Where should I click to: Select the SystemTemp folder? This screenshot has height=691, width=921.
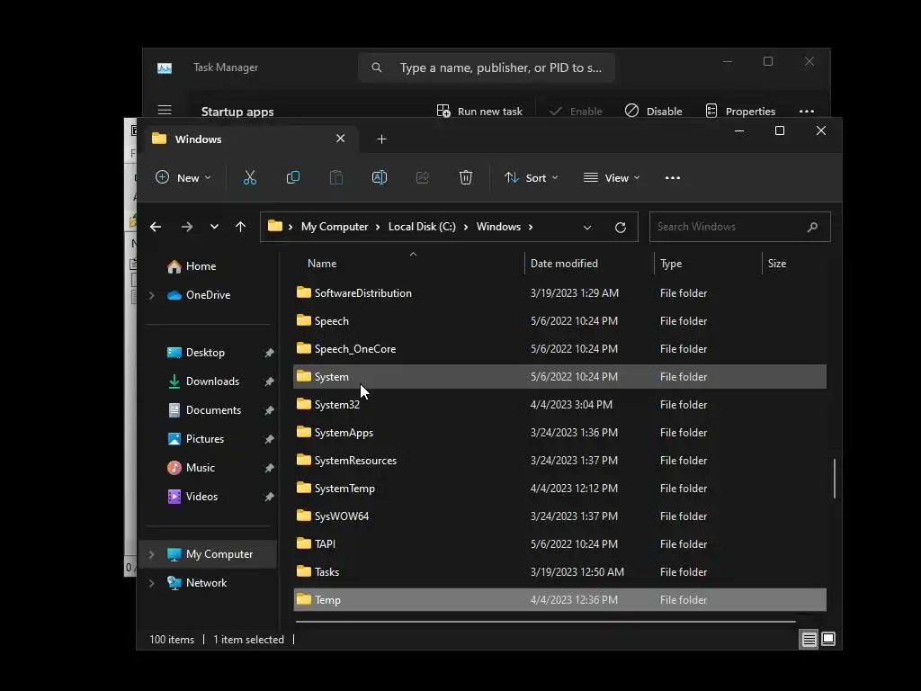(559, 489)
